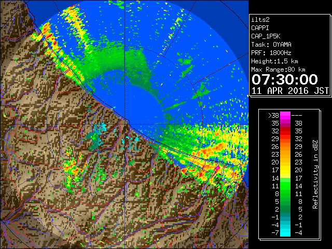Click the "ilts2" label in info panel
332x249 pixels.
coord(260,20)
